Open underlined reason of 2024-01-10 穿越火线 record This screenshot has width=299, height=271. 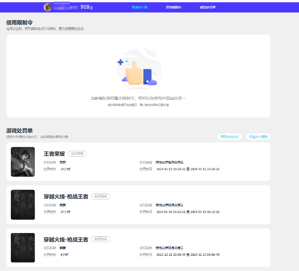click(169, 205)
